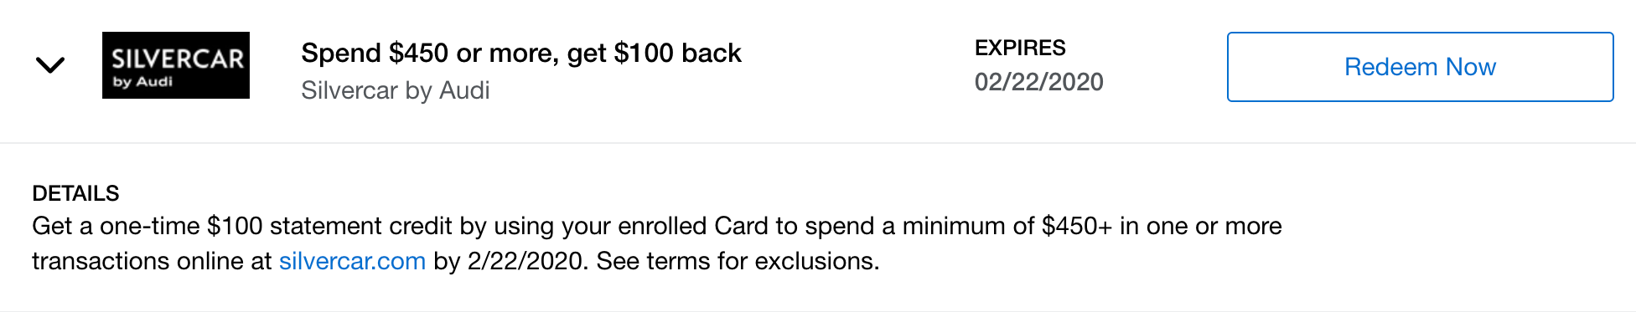Click 'in one or more' in the details

tap(1201, 226)
